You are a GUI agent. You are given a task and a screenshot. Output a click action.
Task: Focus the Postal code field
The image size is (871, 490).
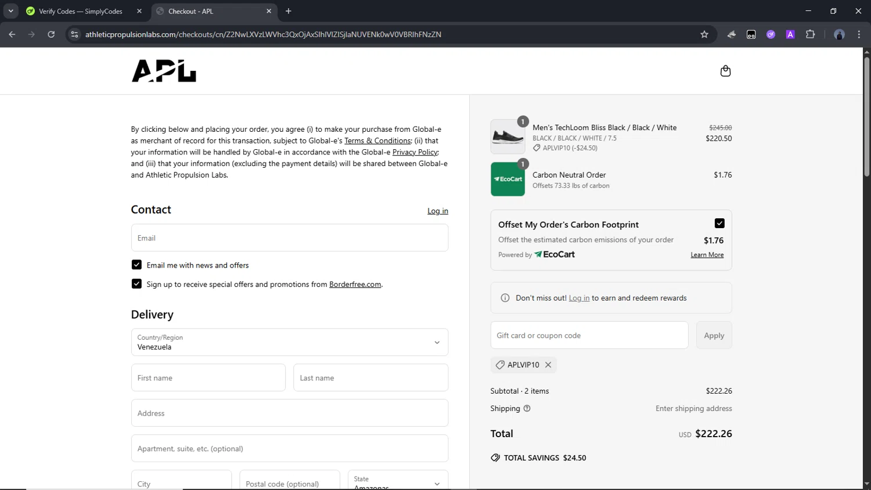290,480
